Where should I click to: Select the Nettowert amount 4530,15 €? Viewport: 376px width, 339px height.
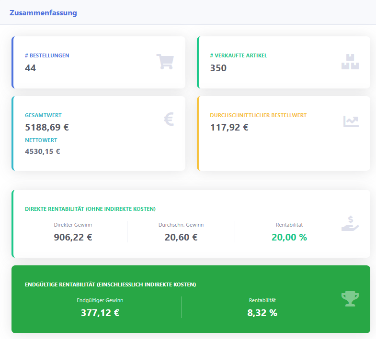[43, 152]
